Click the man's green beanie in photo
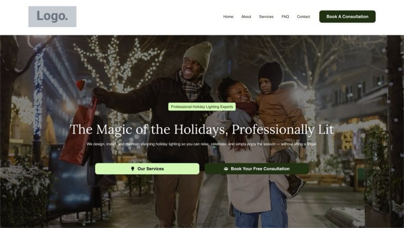404x228 pixels. point(198,55)
